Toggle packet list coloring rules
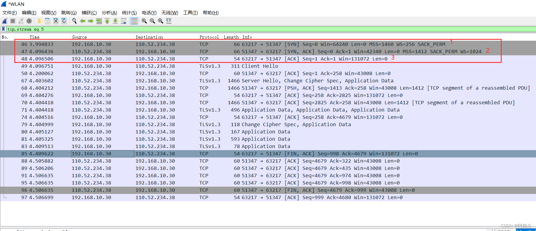Screen dimensions: 536x231 coord(134,21)
